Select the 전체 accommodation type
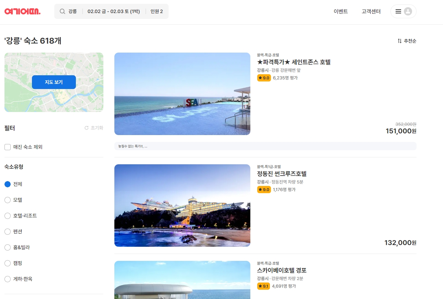Screen dimensions: 443x299 (8, 184)
